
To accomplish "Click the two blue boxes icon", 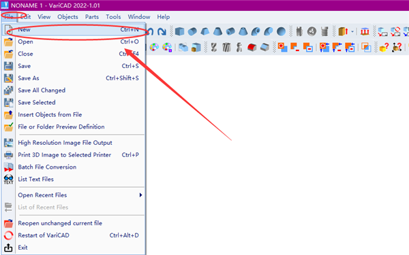I will point(183,48).
